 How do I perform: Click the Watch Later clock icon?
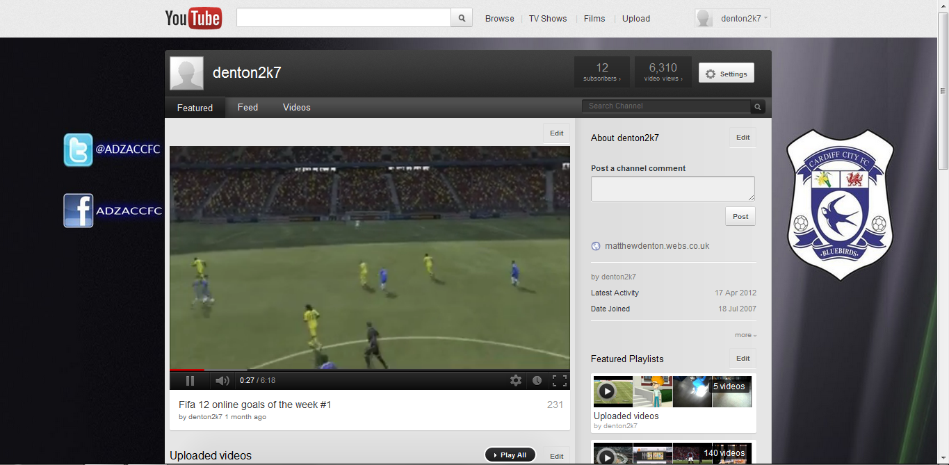pos(537,380)
